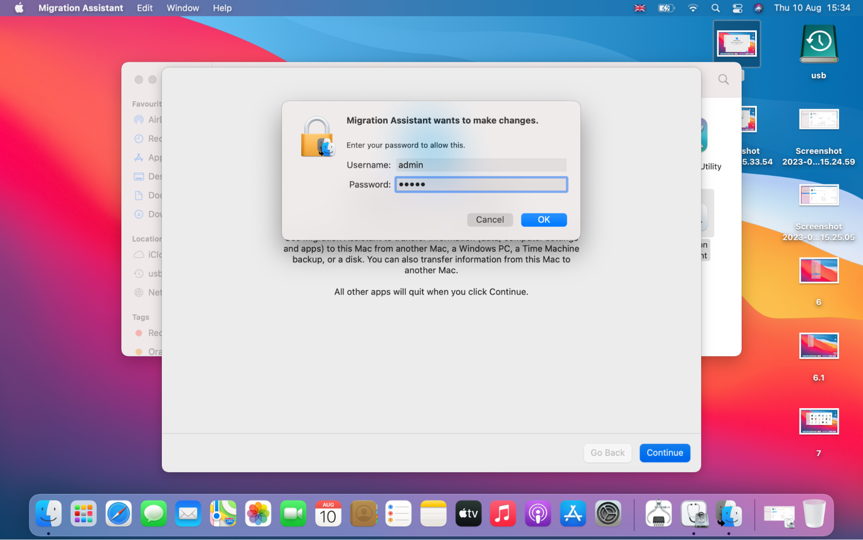Select usb Time Machine drive on desktop

[819, 52]
